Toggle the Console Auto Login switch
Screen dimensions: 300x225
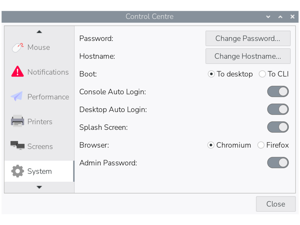click(278, 92)
